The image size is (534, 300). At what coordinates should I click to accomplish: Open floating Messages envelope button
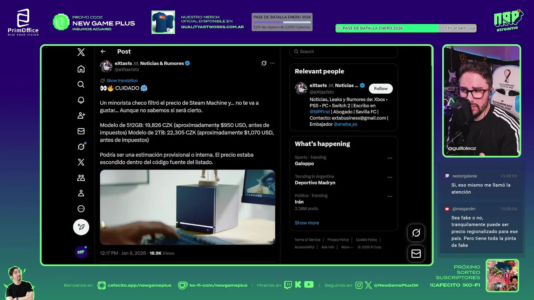coord(416,254)
